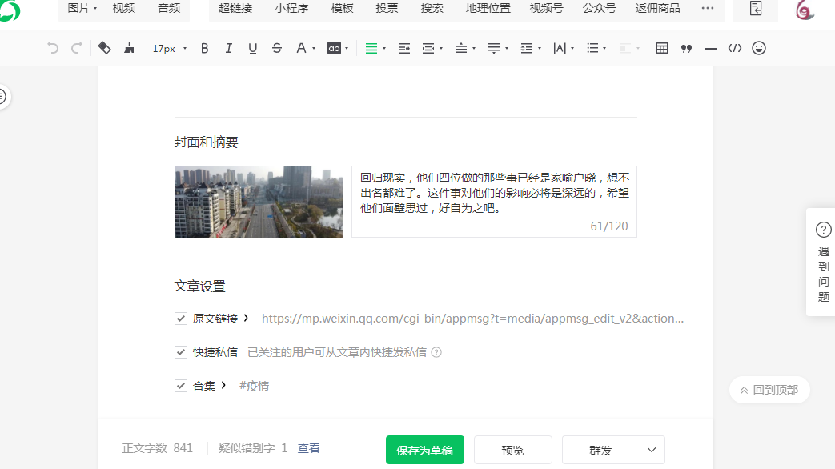The image size is (835, 469).
Task: Insert 视频 from the top menu
Action: pos(123,8)
